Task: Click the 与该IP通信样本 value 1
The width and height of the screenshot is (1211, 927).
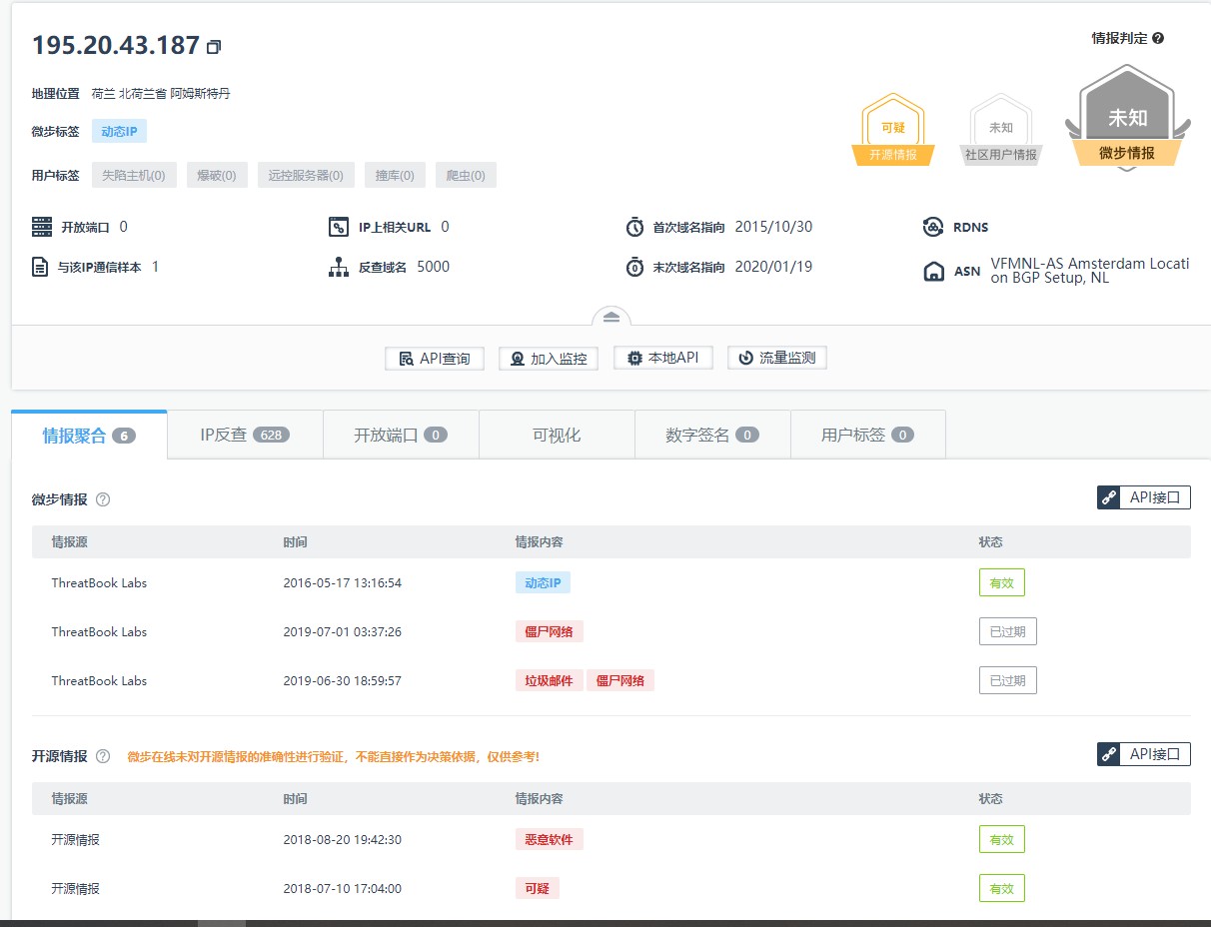Action: click(x=155, y=267)
